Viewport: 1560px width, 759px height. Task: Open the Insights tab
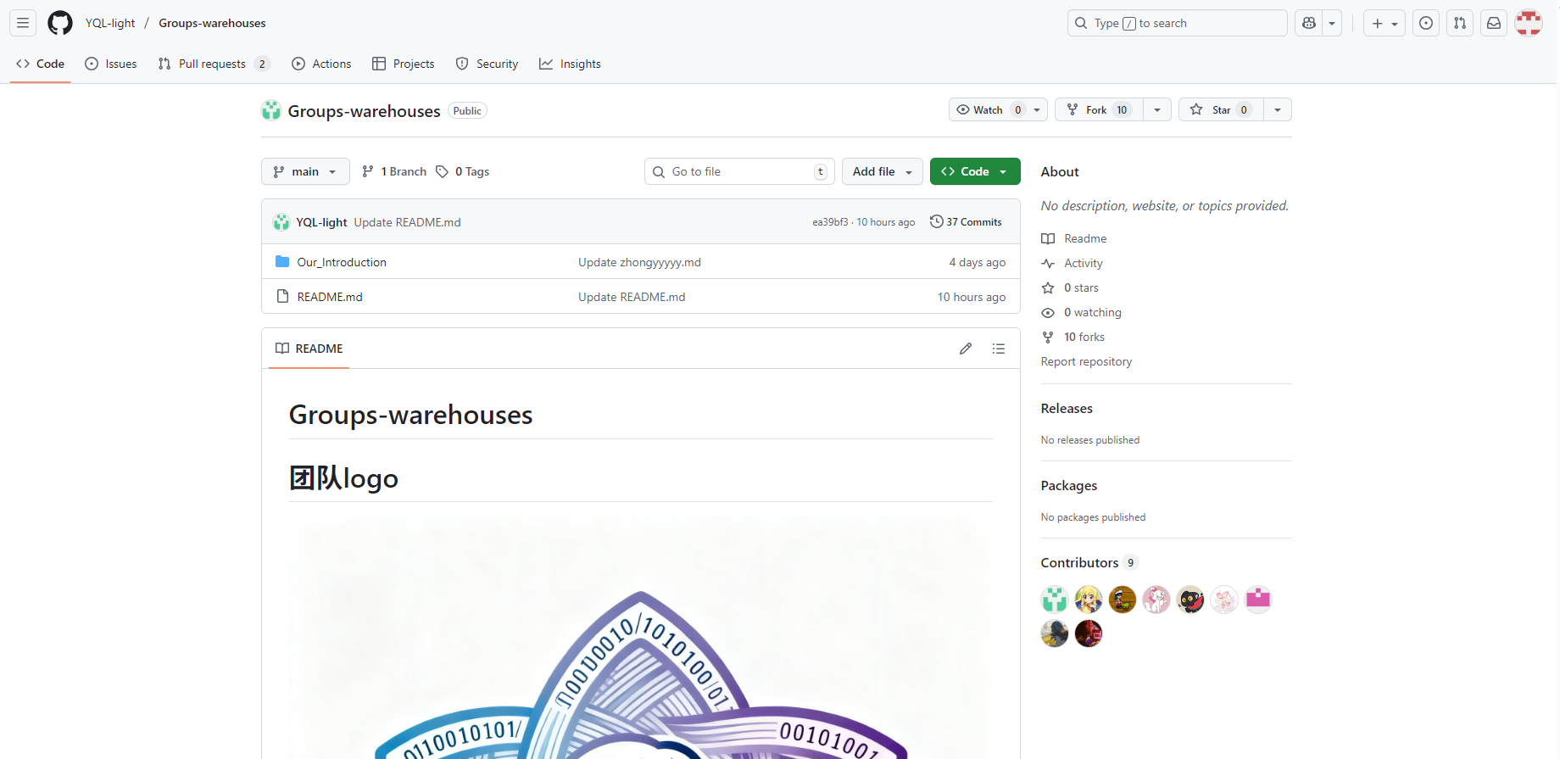(x=570, y=64)
